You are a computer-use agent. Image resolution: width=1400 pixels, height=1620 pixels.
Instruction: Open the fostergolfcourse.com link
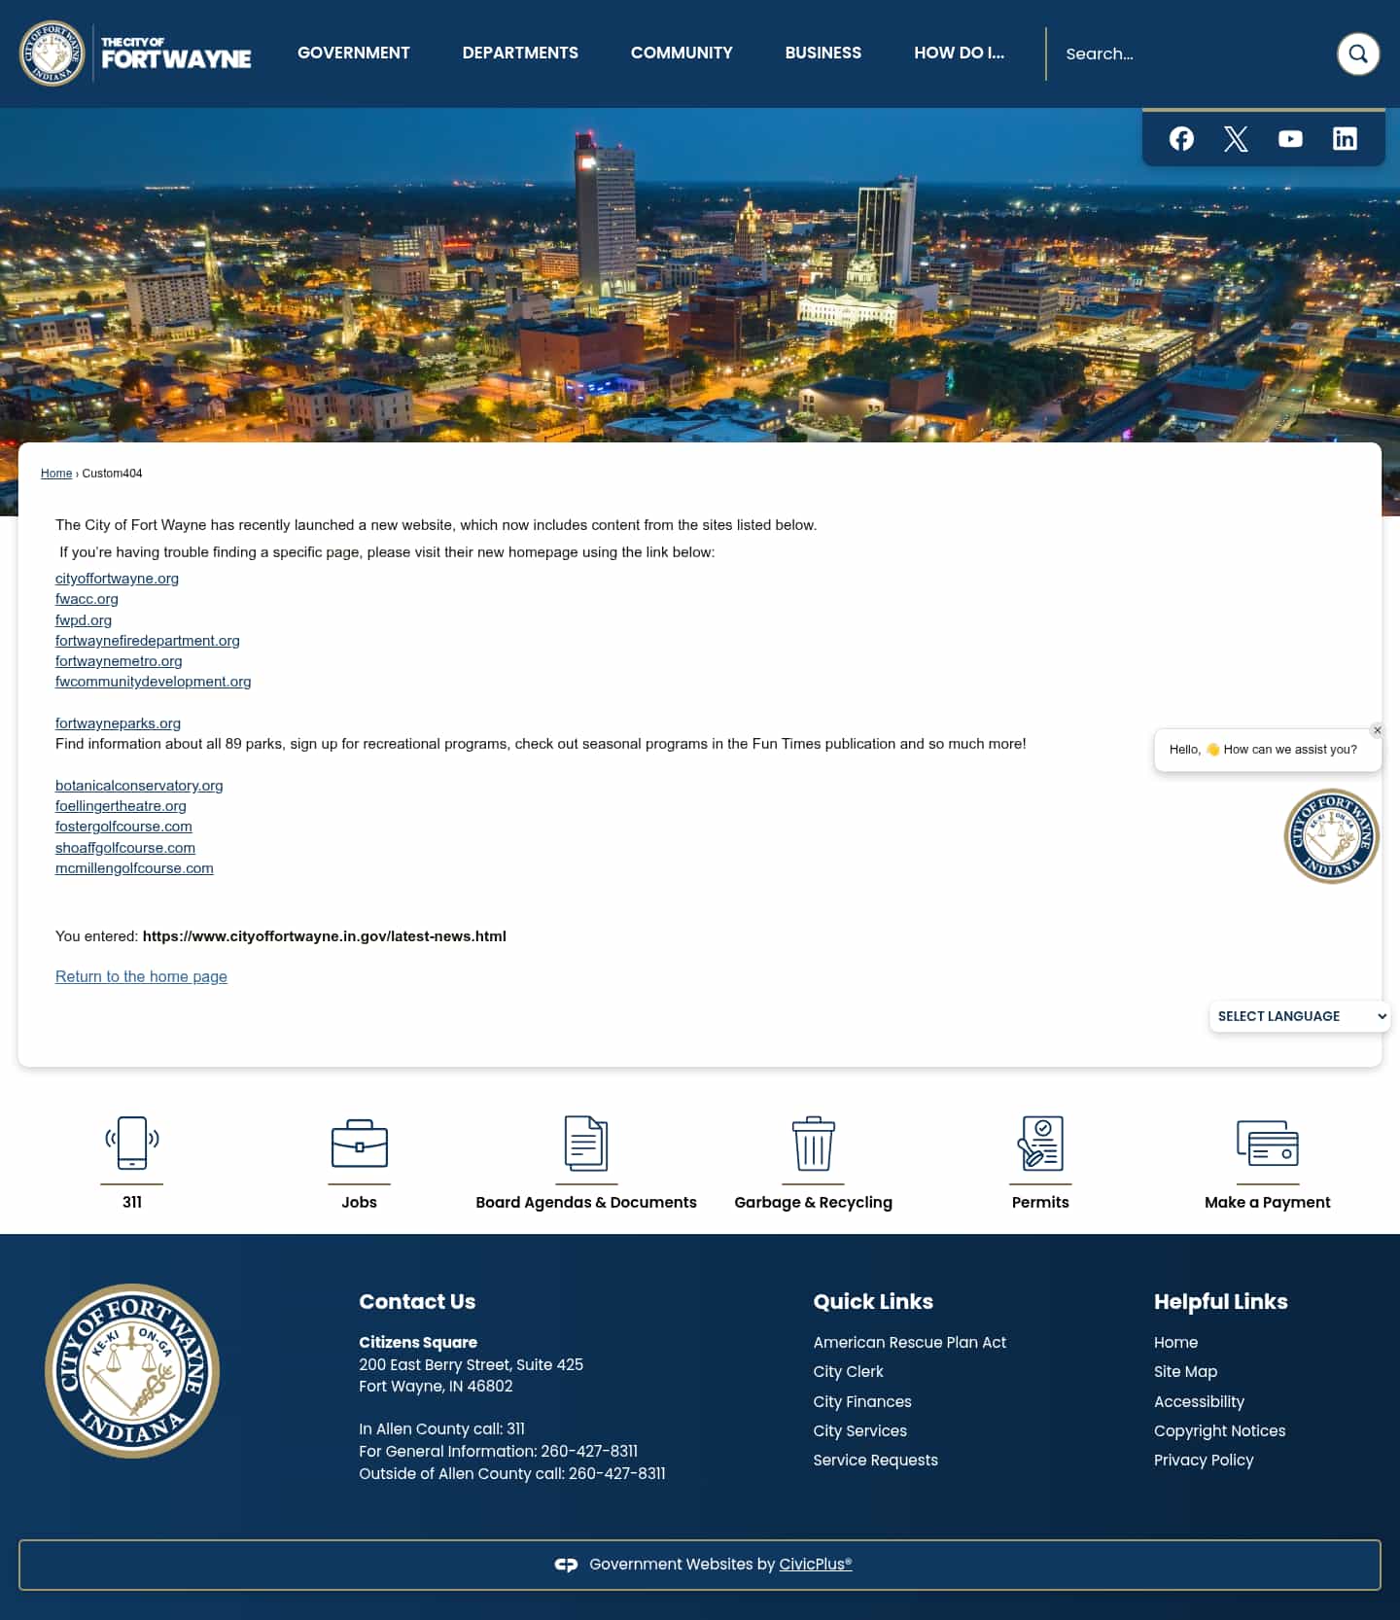123,827
